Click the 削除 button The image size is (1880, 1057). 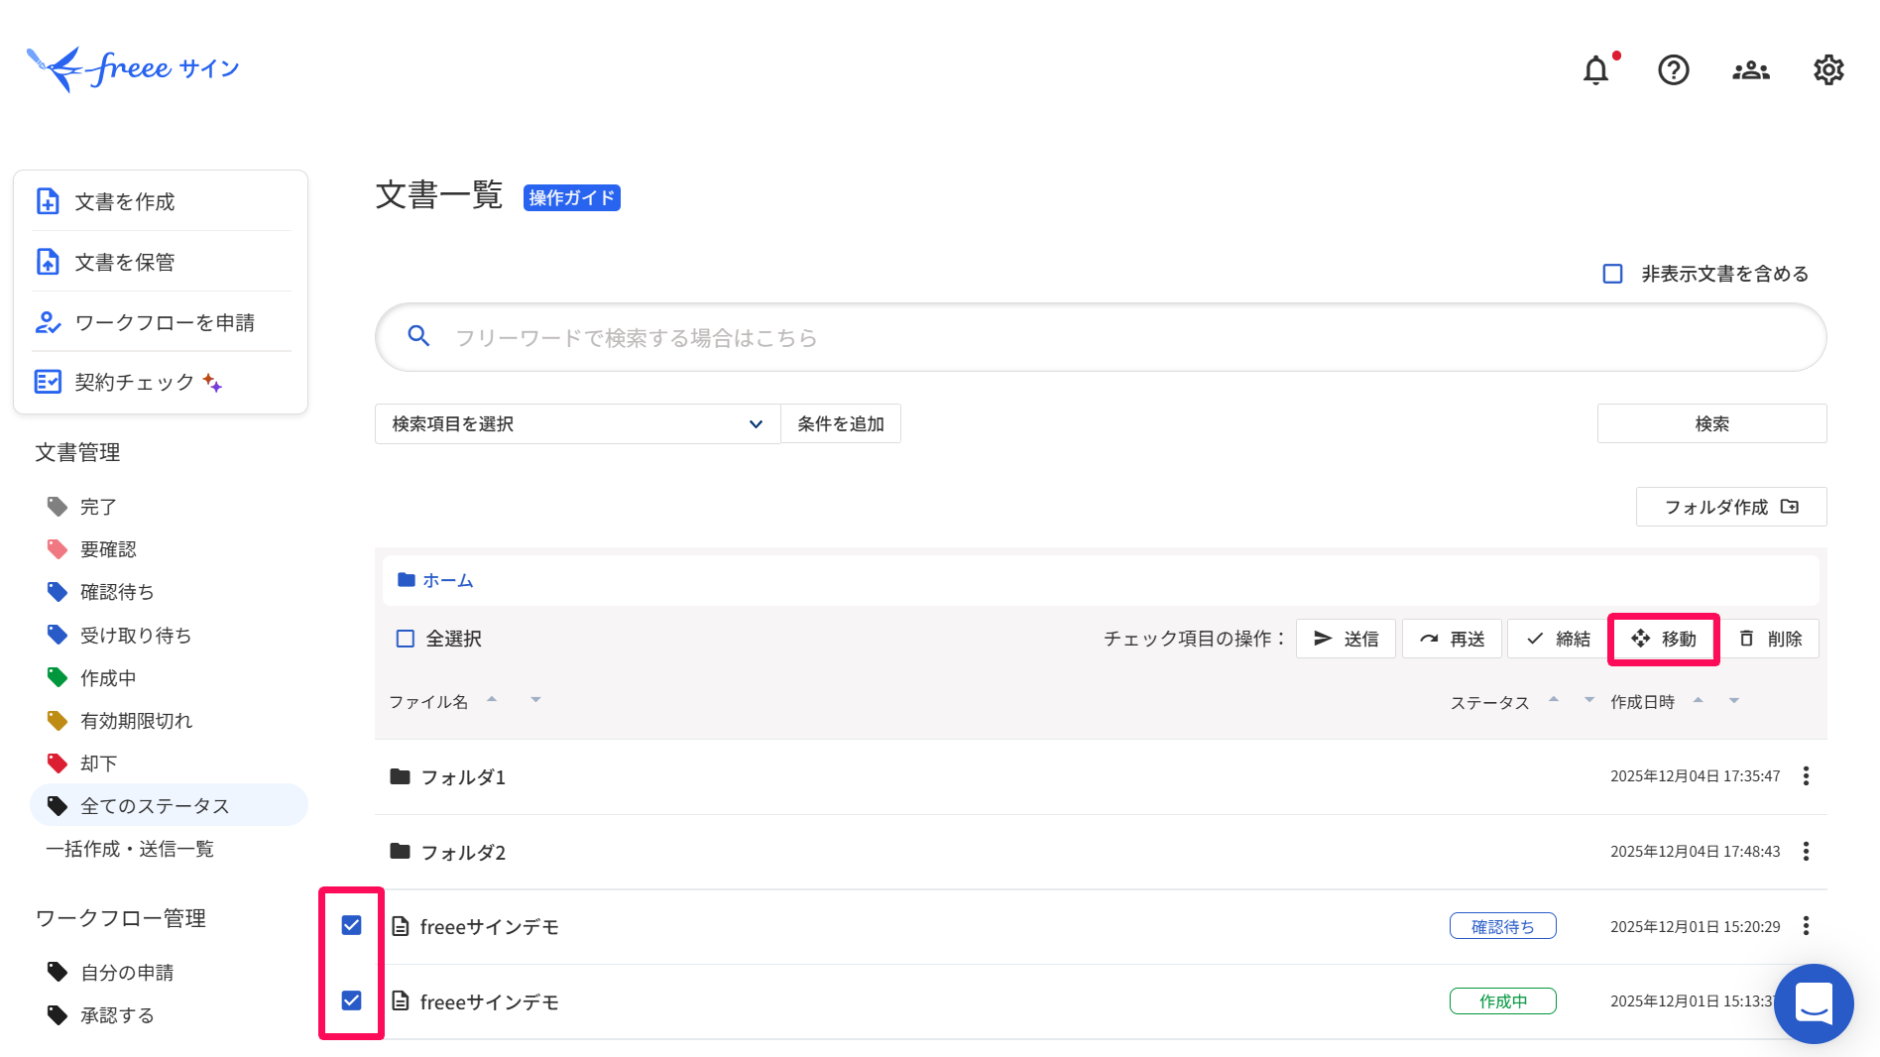(1770, 639)
